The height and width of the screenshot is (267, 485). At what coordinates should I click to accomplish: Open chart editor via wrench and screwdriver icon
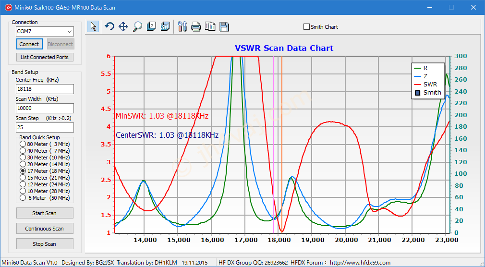point(182,26)
